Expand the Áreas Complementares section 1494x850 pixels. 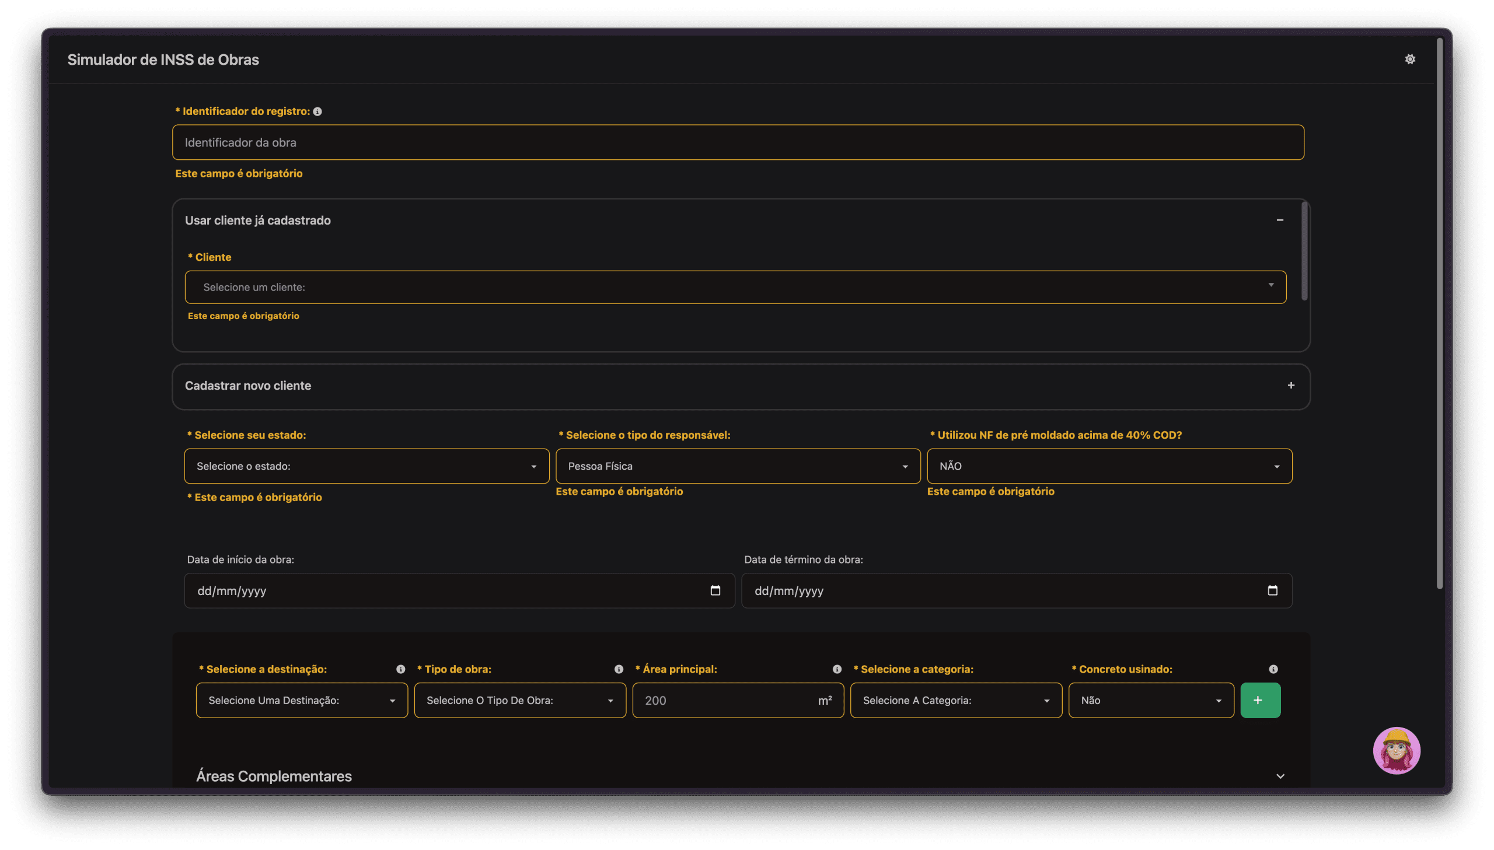1280,776
